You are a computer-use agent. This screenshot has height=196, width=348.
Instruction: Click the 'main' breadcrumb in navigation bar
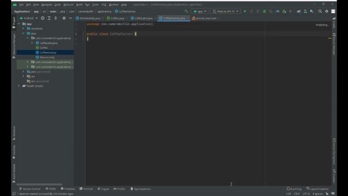(53, 11)
